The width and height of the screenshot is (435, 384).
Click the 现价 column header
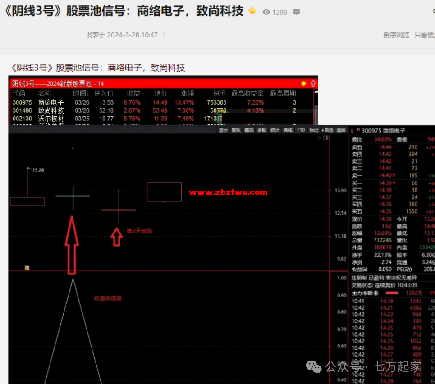point(160,93)
